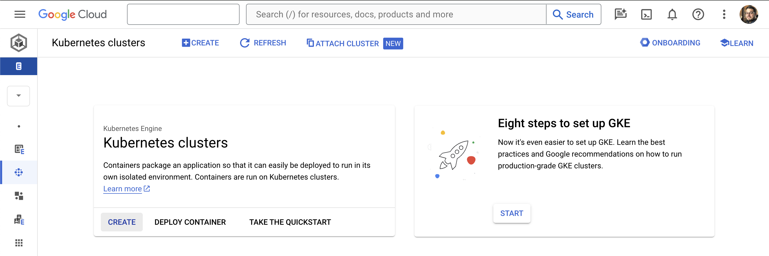Open the user account avatar

pyautogui.click(x=748, y=14)
